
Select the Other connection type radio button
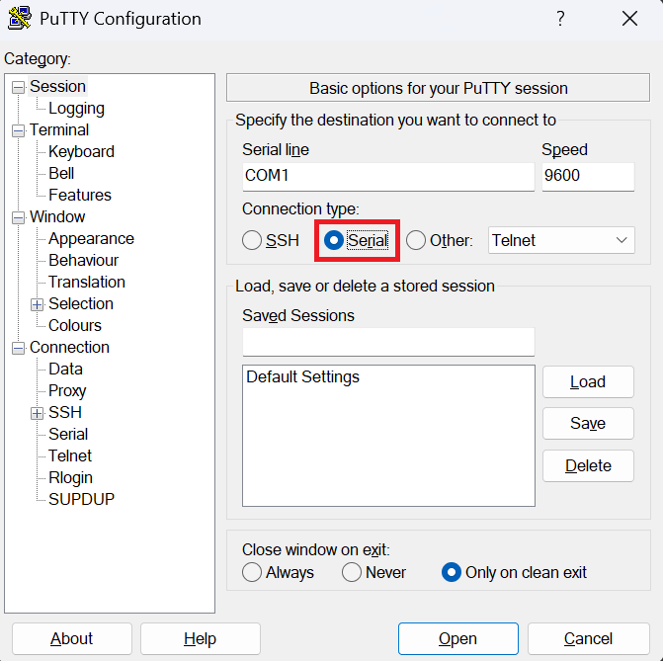[x=416, y=240]
